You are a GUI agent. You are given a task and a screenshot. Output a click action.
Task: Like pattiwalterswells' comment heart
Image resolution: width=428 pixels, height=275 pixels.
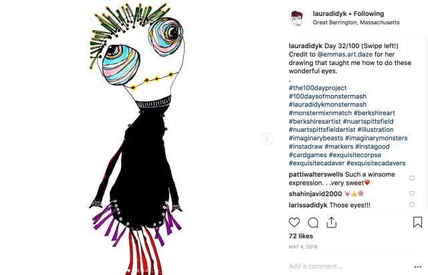(412, 179)
